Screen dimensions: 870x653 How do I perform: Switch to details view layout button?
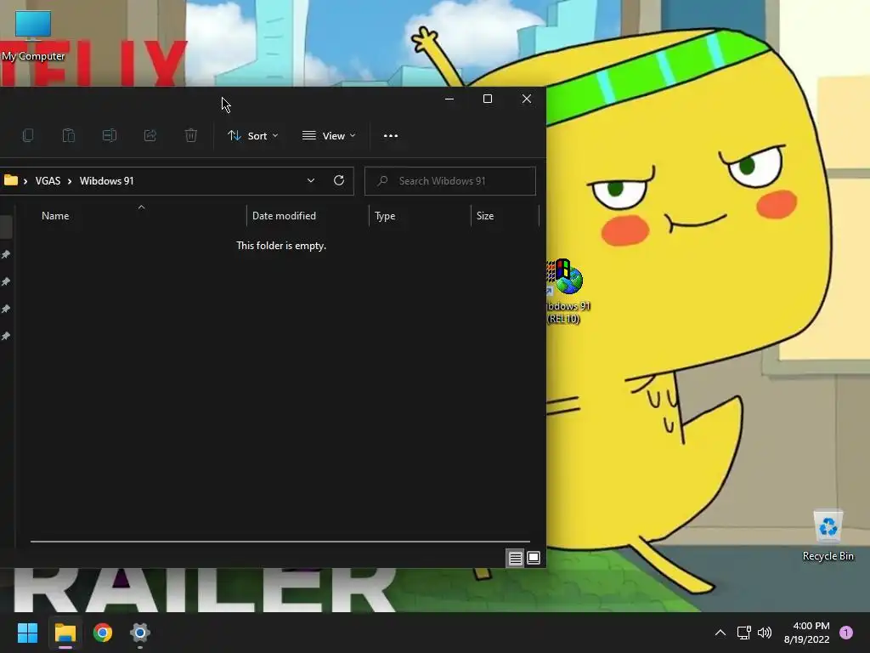click(515, 558)
